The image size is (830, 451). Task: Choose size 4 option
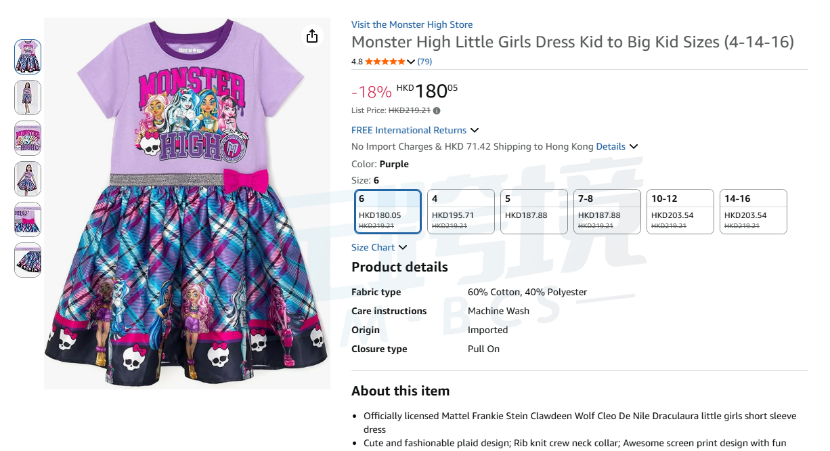pyautogui.click(x=461, y=211)
